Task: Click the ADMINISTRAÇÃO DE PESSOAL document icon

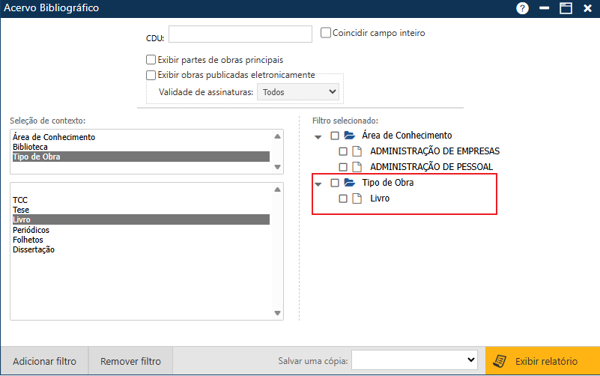Action: point(358,167)
